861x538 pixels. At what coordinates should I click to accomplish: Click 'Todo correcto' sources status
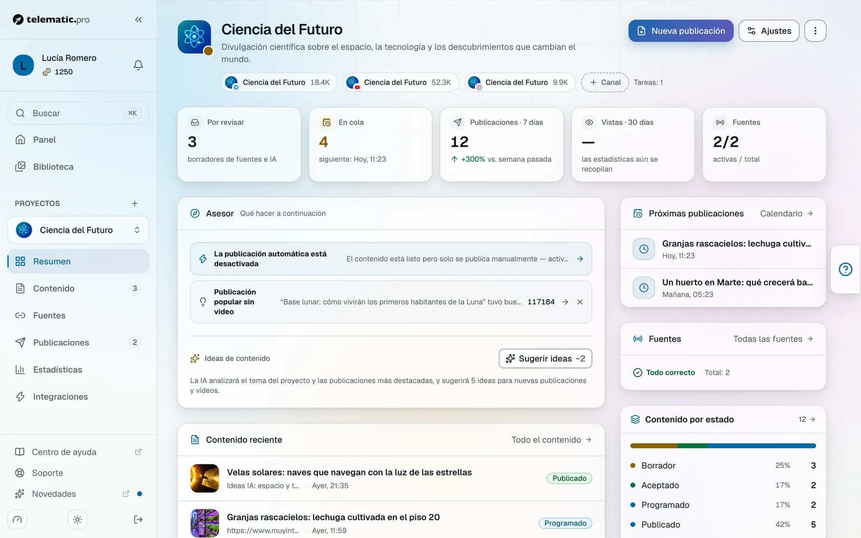(664, 372)
